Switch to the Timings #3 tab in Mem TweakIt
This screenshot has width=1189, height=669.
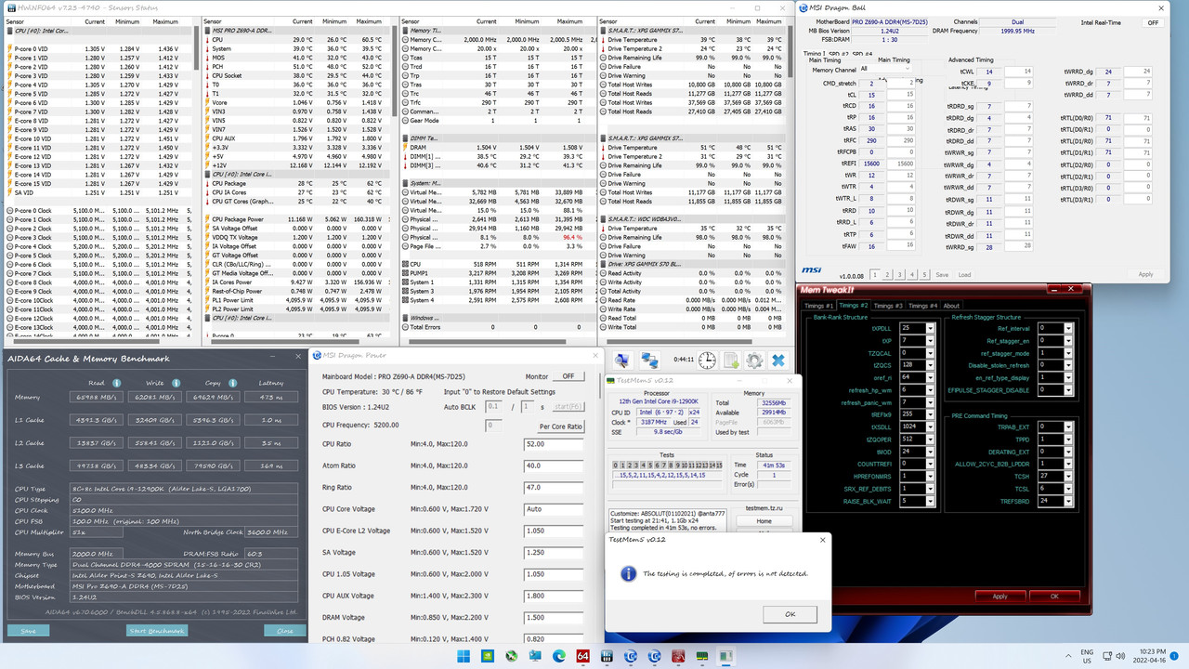888,307
